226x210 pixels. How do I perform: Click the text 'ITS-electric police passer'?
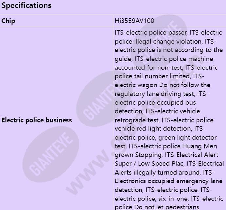pyautogui.click(x=151, y=32)
